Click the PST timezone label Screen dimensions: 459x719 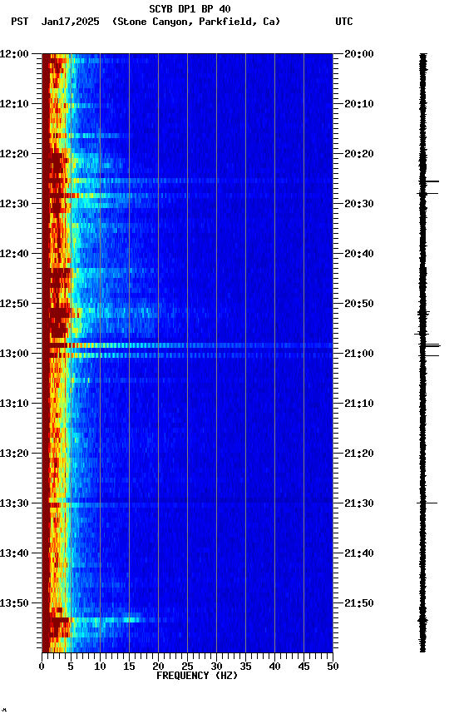(20, 22)
